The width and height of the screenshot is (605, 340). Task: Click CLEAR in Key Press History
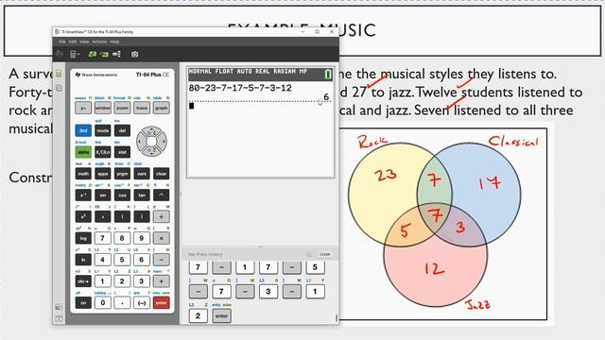pyautogui.click(x=325, y=254)
